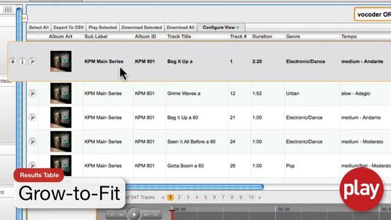Image resolution: width=391 pixels, height=220 pixels.
Task: Click medium - Moderato tempo cell
Action: tap(362, 142)
